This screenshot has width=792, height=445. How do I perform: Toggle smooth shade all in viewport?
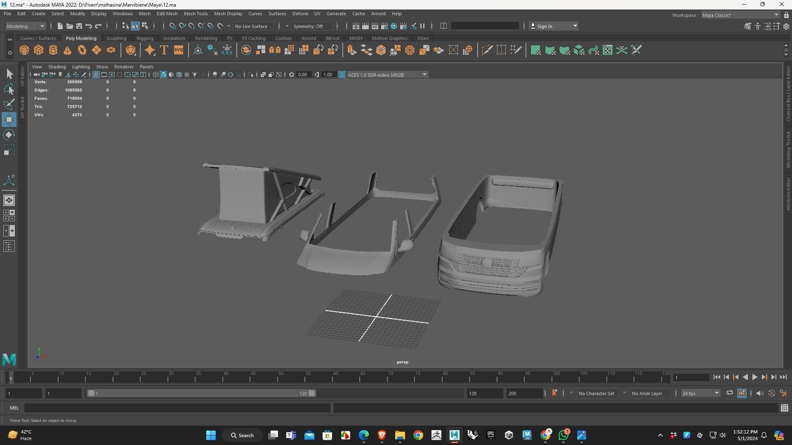click(x=163, y=75)
